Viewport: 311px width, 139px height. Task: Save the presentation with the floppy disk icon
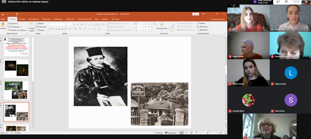click(x=3, y=14)
